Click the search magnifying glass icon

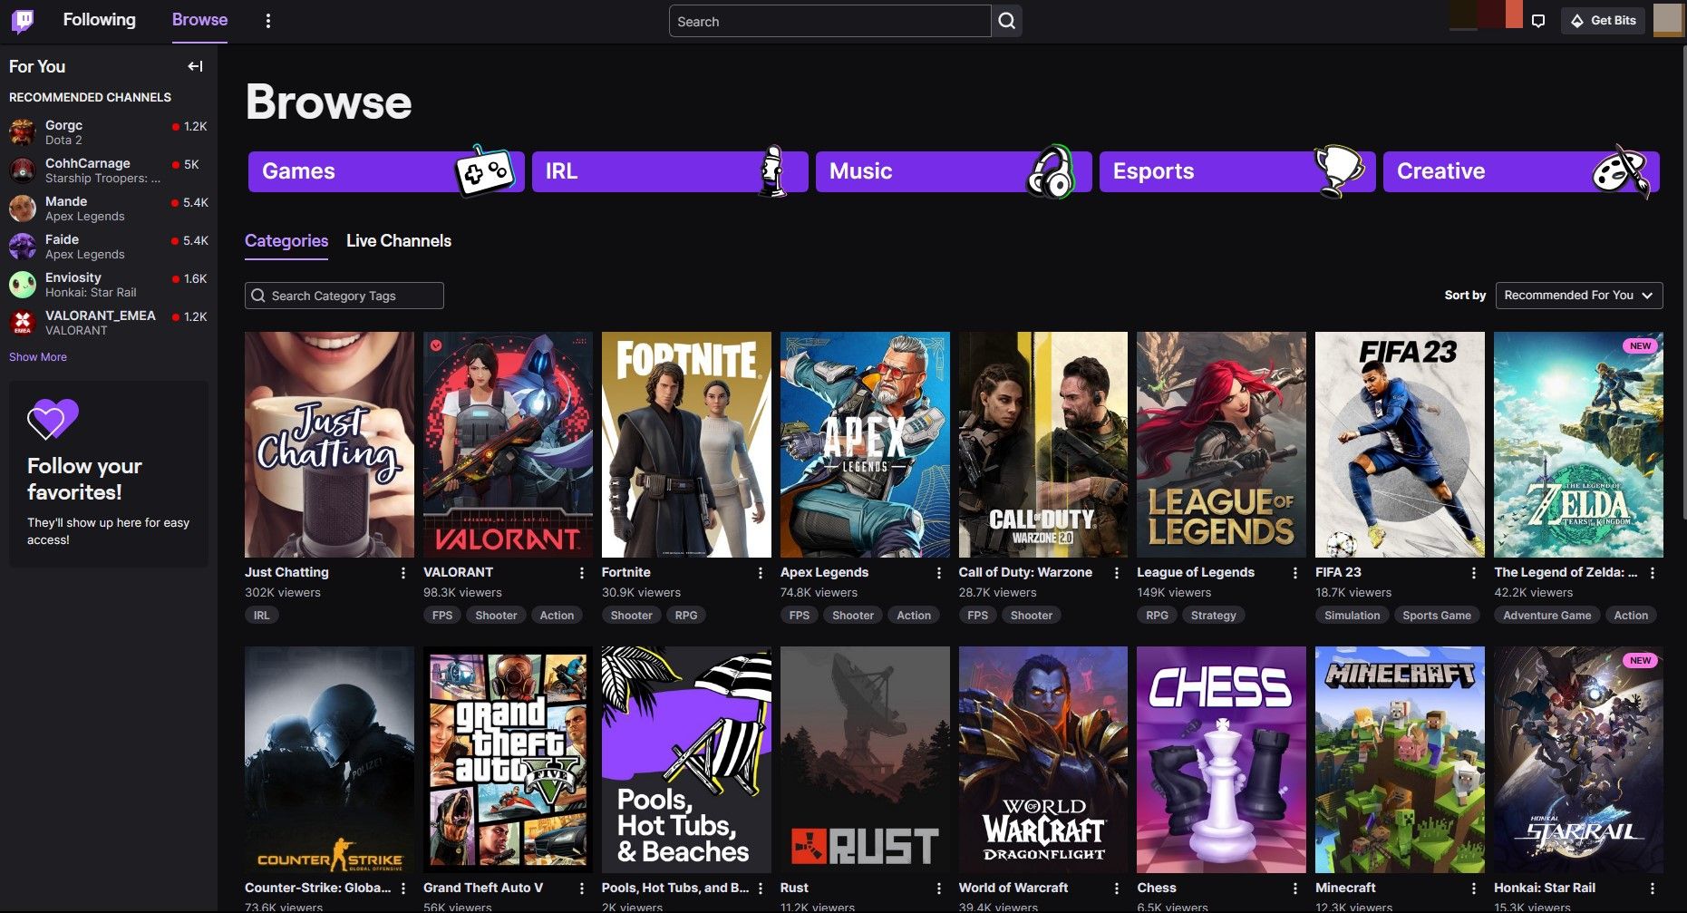pyautogui.click(x=1006, y=20)
